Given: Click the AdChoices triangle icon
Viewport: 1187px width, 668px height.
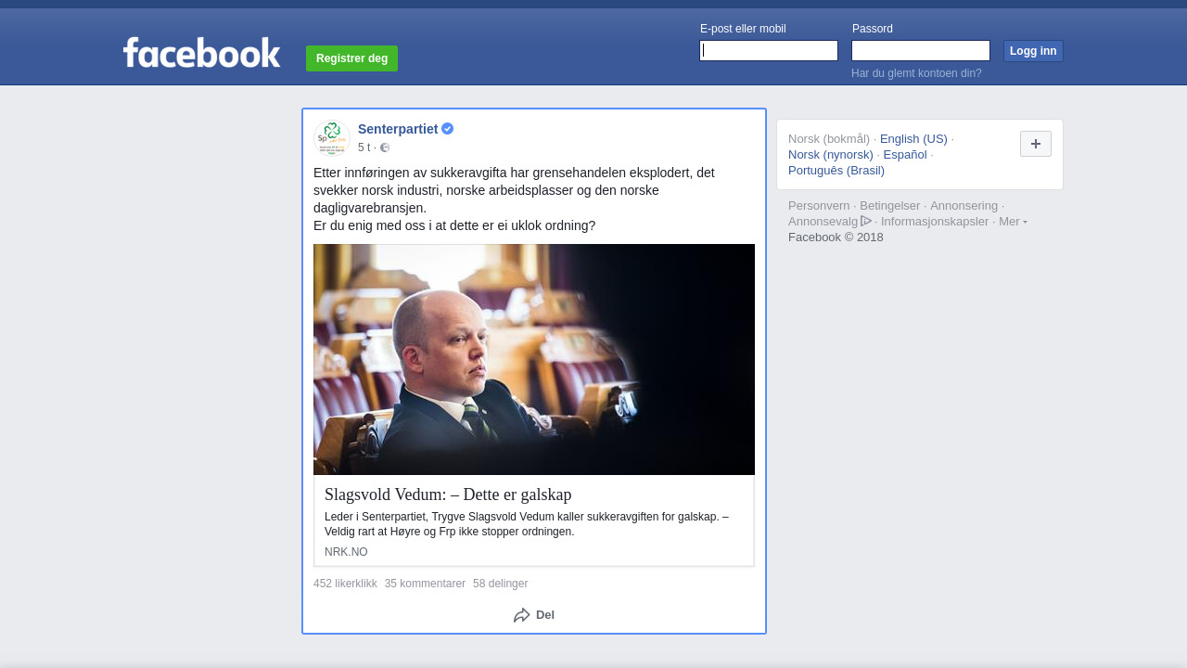Looking at the screenshot, I should pos(866,221).
